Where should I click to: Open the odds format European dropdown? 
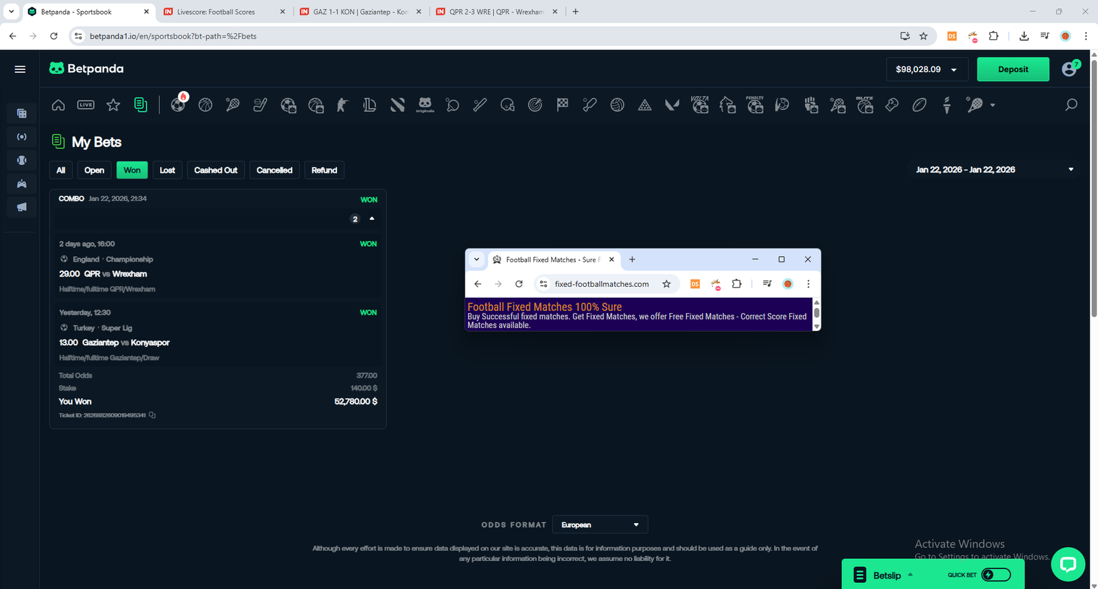(x=600, y=524)
